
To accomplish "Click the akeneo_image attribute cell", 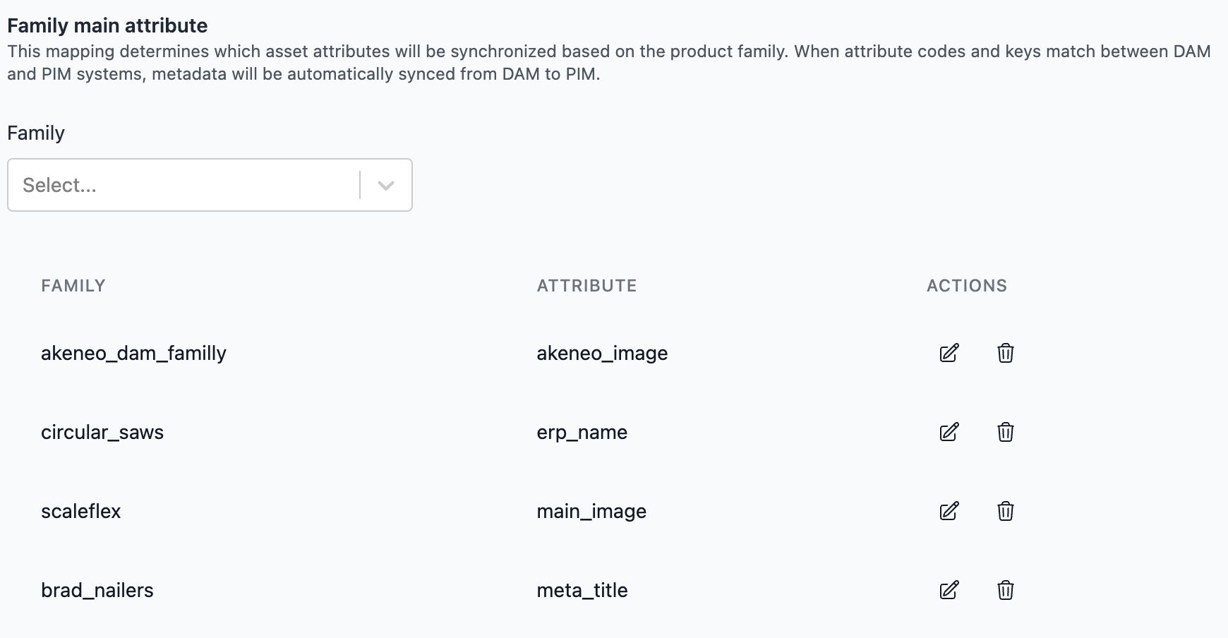I will click(x=603, y=353).
